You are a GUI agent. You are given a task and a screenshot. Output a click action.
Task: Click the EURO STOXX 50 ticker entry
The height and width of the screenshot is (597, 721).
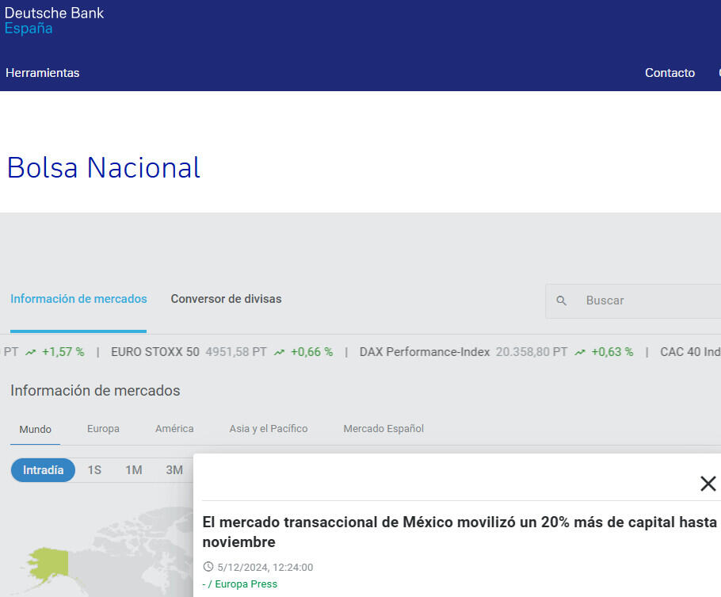pyautogui.click(x=155, y=352)
